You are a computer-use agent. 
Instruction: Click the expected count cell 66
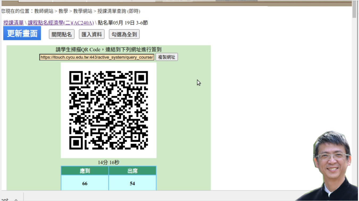(x=85, y=183)
